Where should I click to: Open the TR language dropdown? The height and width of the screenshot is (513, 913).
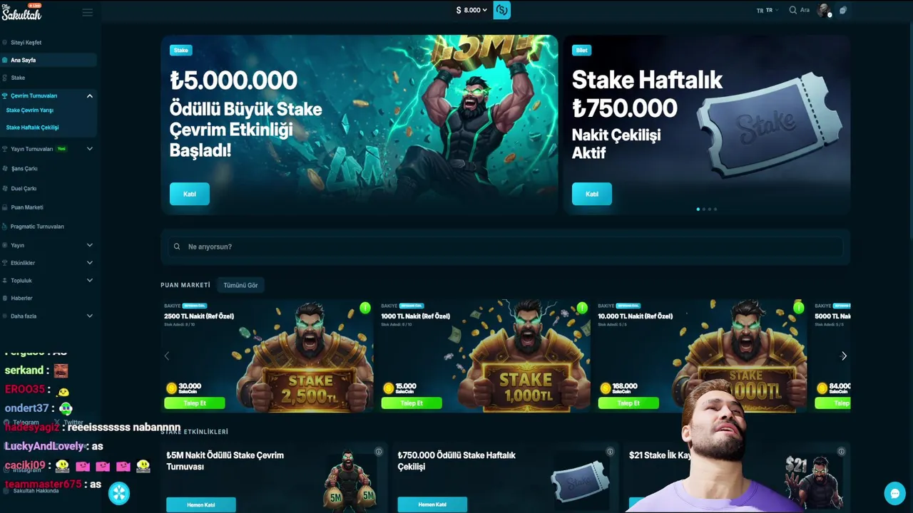click(767, 10)
